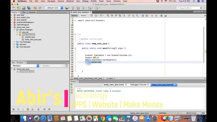Open the Navigate menu

pyautogui.click(x=51, y=1)
